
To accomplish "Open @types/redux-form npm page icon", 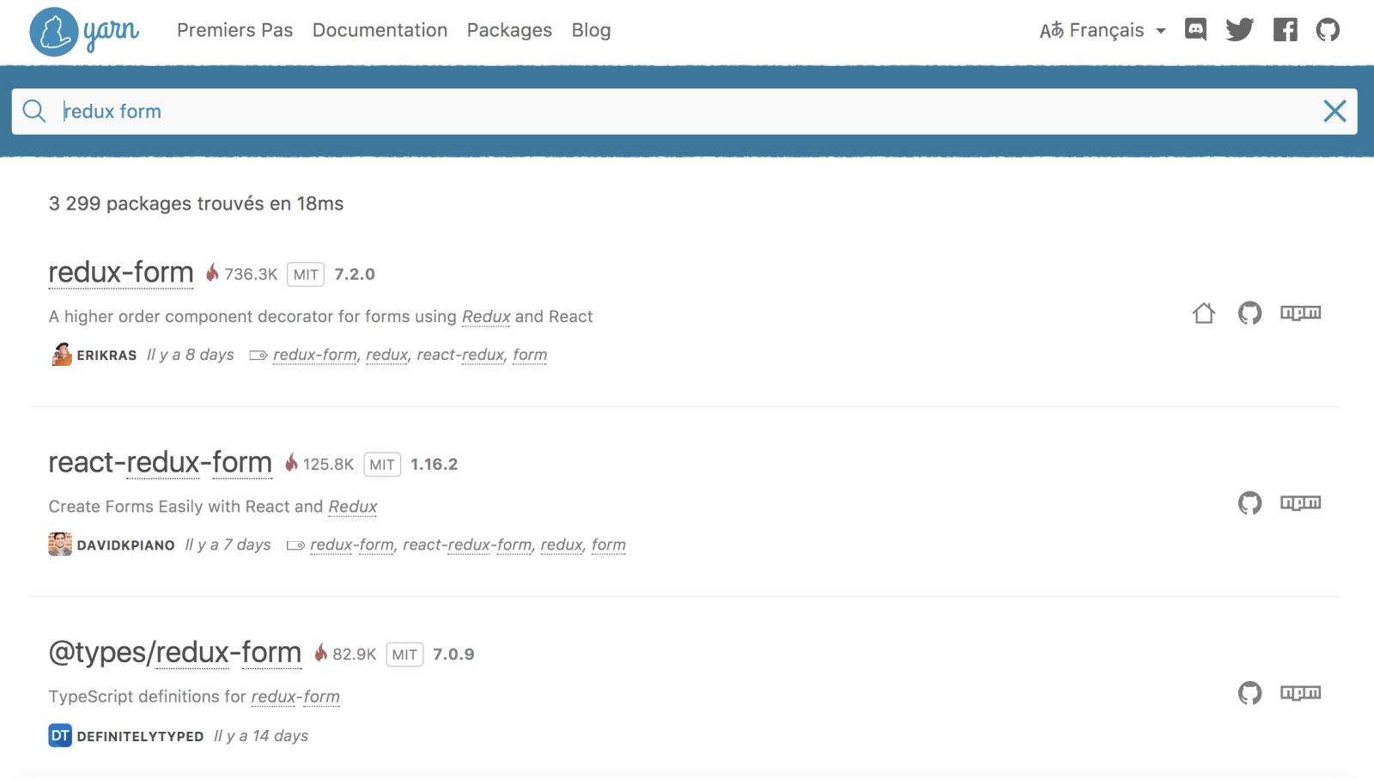I will [x=1300, y=692].
